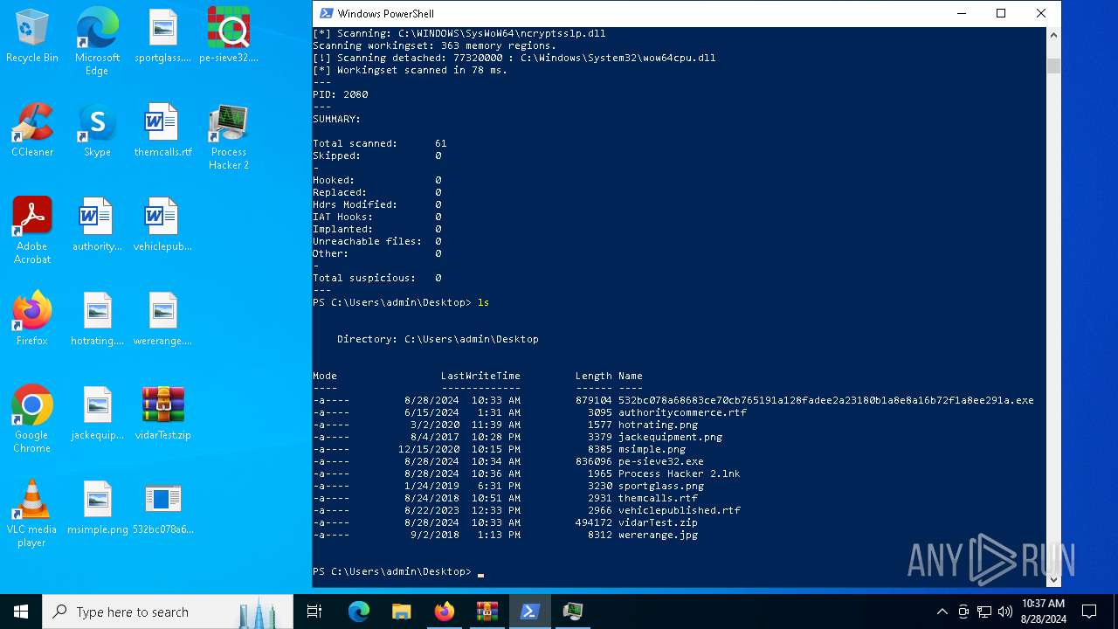Open Firefox from the taskbar
1118x629 pixels.
coord(444,612)
